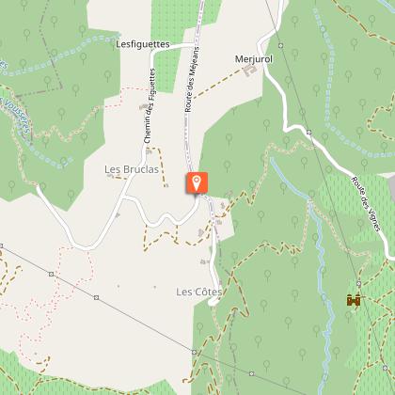Image resolution: width=395 pixels, height=395 pixels.
Task: Select the Merjurol building outline
Action: click(x=250, y=71)
